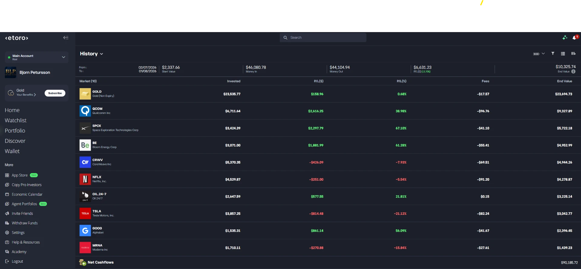Click the CoreWeave logo

coord(85,162)
